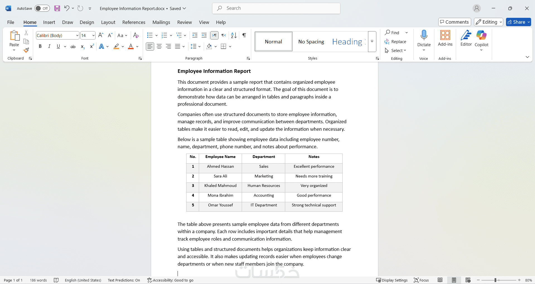535x284 pixels.
Task: Apply superscript formatting
Action: point(92,46)
